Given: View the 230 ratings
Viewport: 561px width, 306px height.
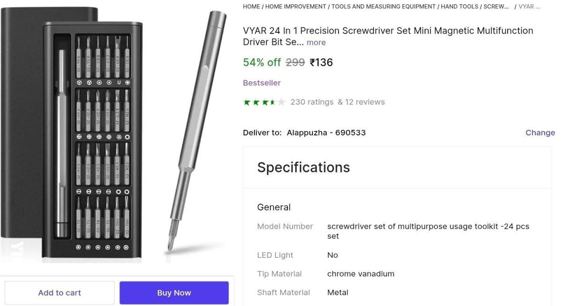Looking at the screenshot, I should tap(312, 102).
